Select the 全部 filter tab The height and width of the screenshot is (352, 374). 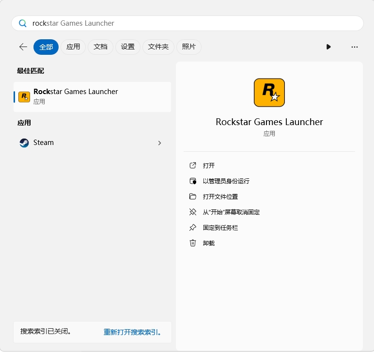click(x=46, y=47)
